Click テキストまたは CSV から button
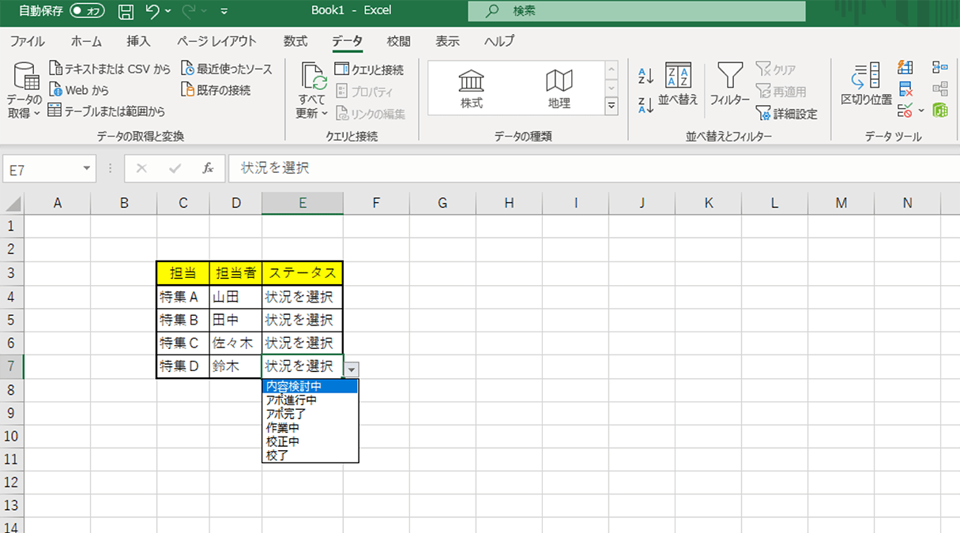 [x=110, y=69]
